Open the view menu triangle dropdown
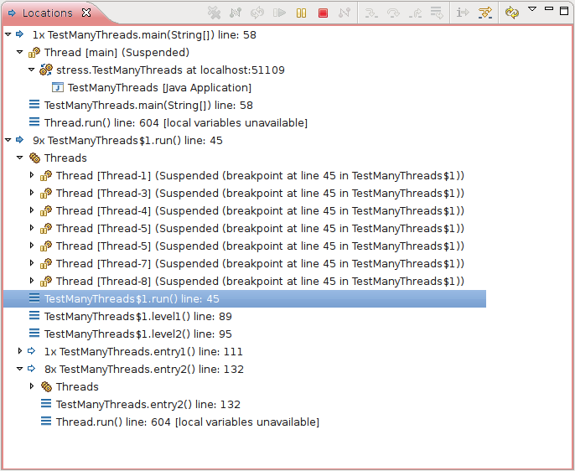The width and height of the screenshot is (575, 471). tap(532, 8)
